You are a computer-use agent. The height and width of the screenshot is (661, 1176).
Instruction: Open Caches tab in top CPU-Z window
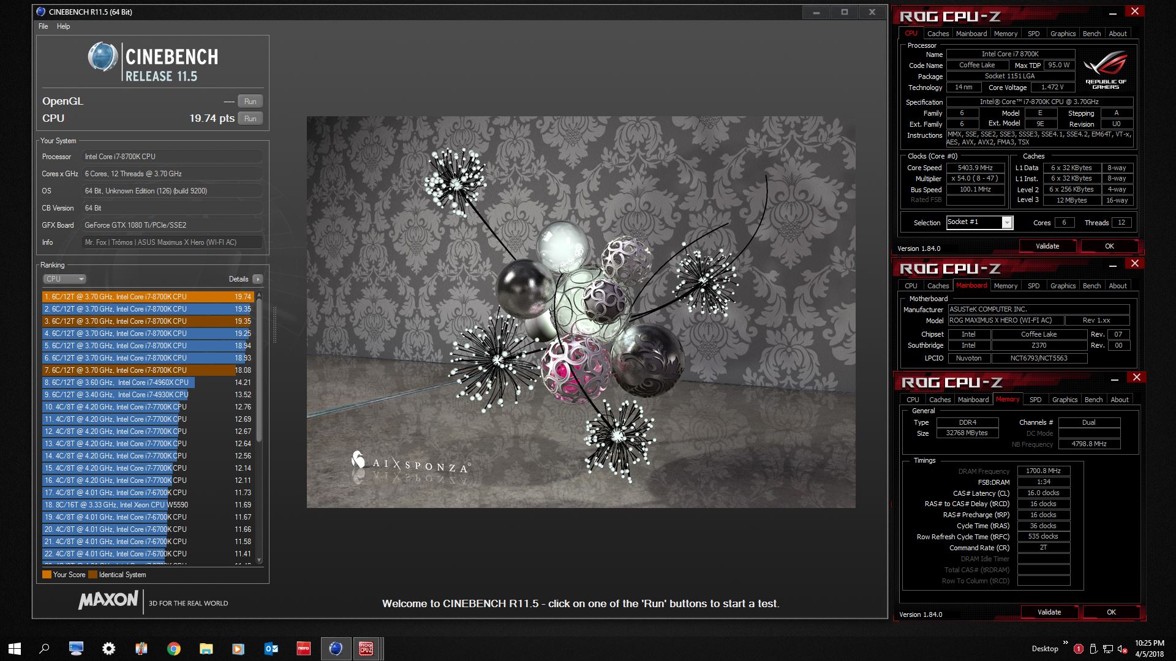pyautogui.click(x=938, y=34)
